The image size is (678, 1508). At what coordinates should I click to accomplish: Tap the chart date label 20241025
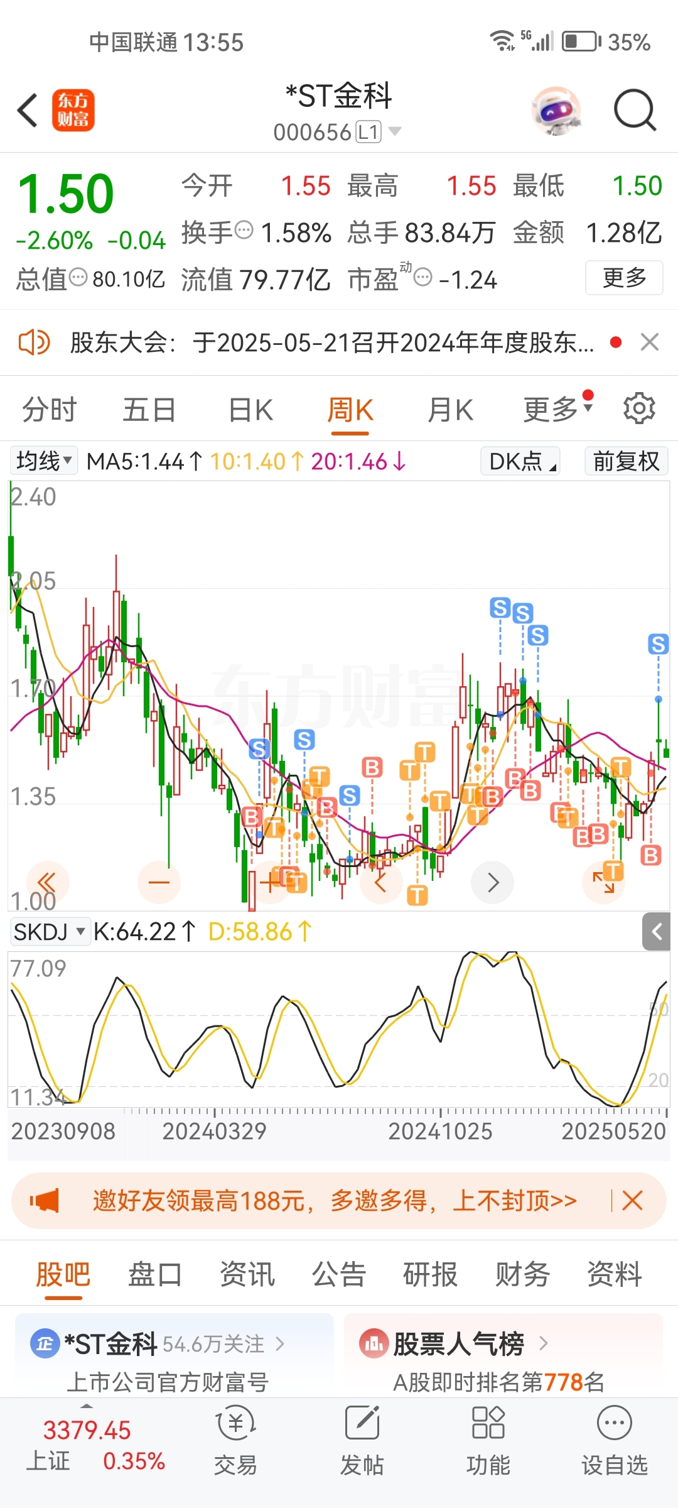click(440, 1131)
